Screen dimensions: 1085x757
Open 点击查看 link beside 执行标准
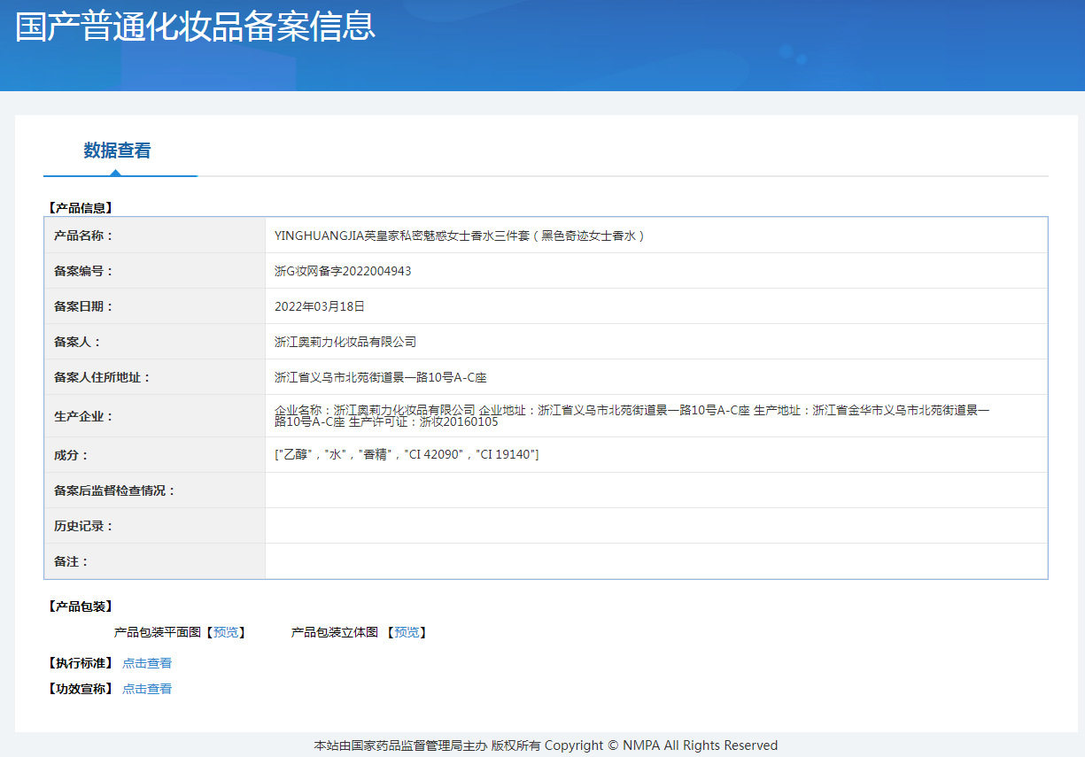tap(147, 663)
